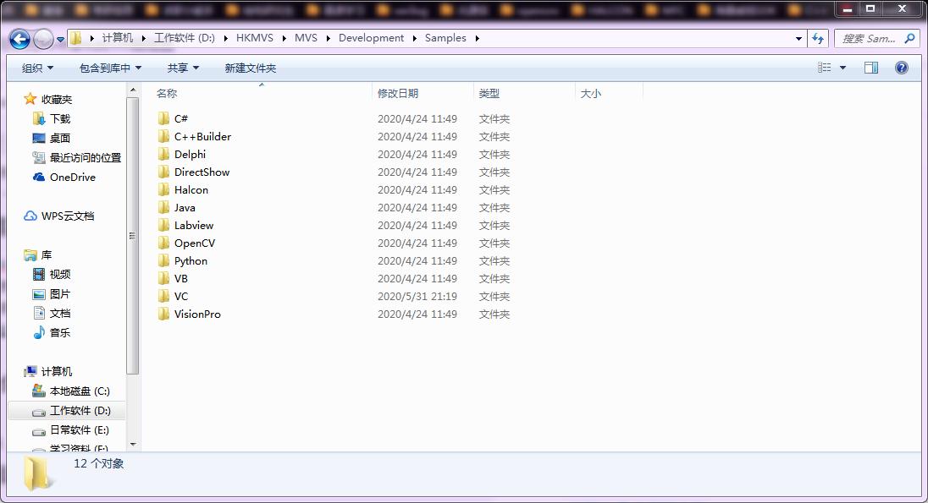Click the refresh button beside address bar
Viewport: 928px width, 503px height.
click(818, 38)
